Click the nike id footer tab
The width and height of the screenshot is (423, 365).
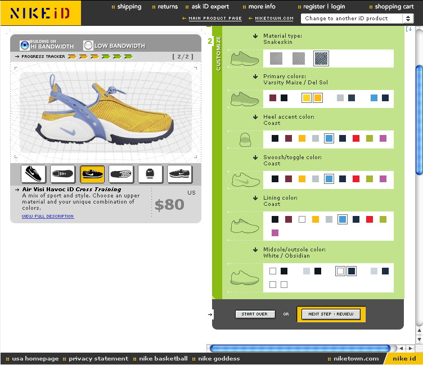[x=404, y=359]
